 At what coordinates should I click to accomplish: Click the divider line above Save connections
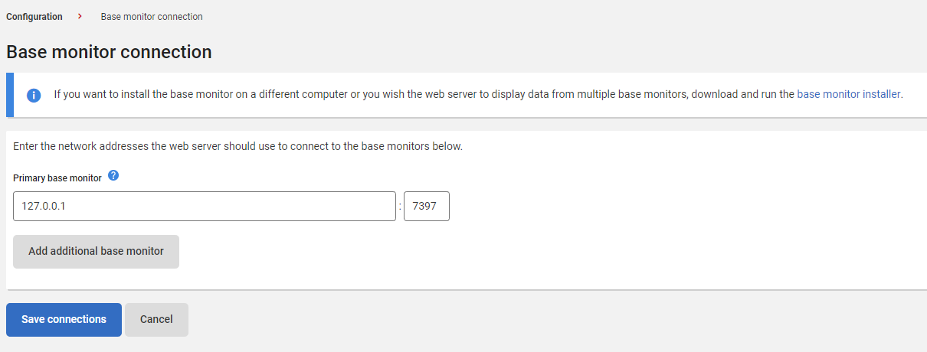pos(460,290)
